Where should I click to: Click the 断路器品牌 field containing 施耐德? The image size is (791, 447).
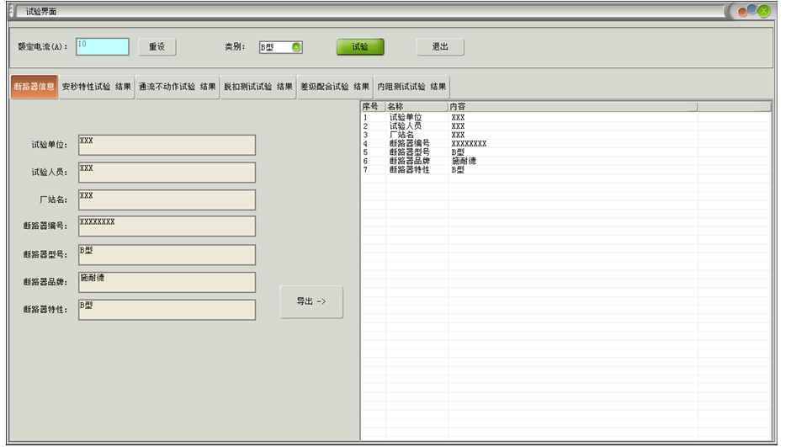(x=167, y=282)
